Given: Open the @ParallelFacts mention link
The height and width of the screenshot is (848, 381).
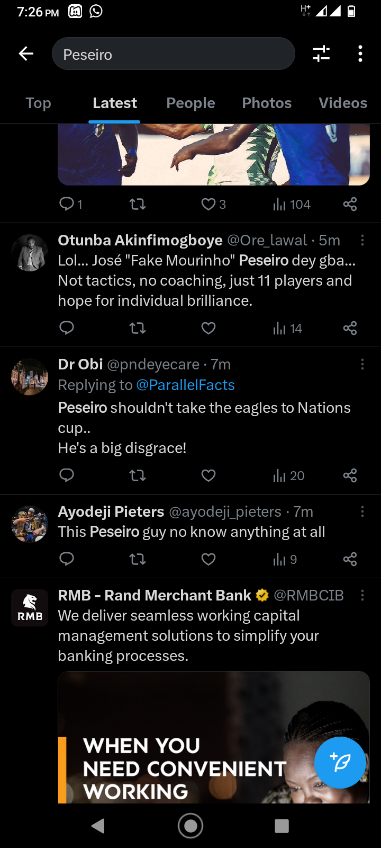Looking at the screenshot, I should [185, 385].
